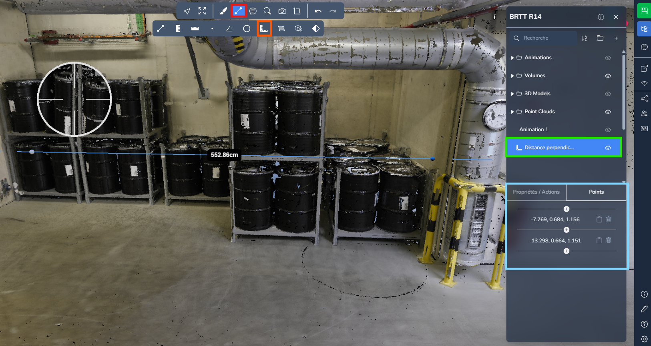
Task: Expand the Animations folder
Action: [512, 58]
